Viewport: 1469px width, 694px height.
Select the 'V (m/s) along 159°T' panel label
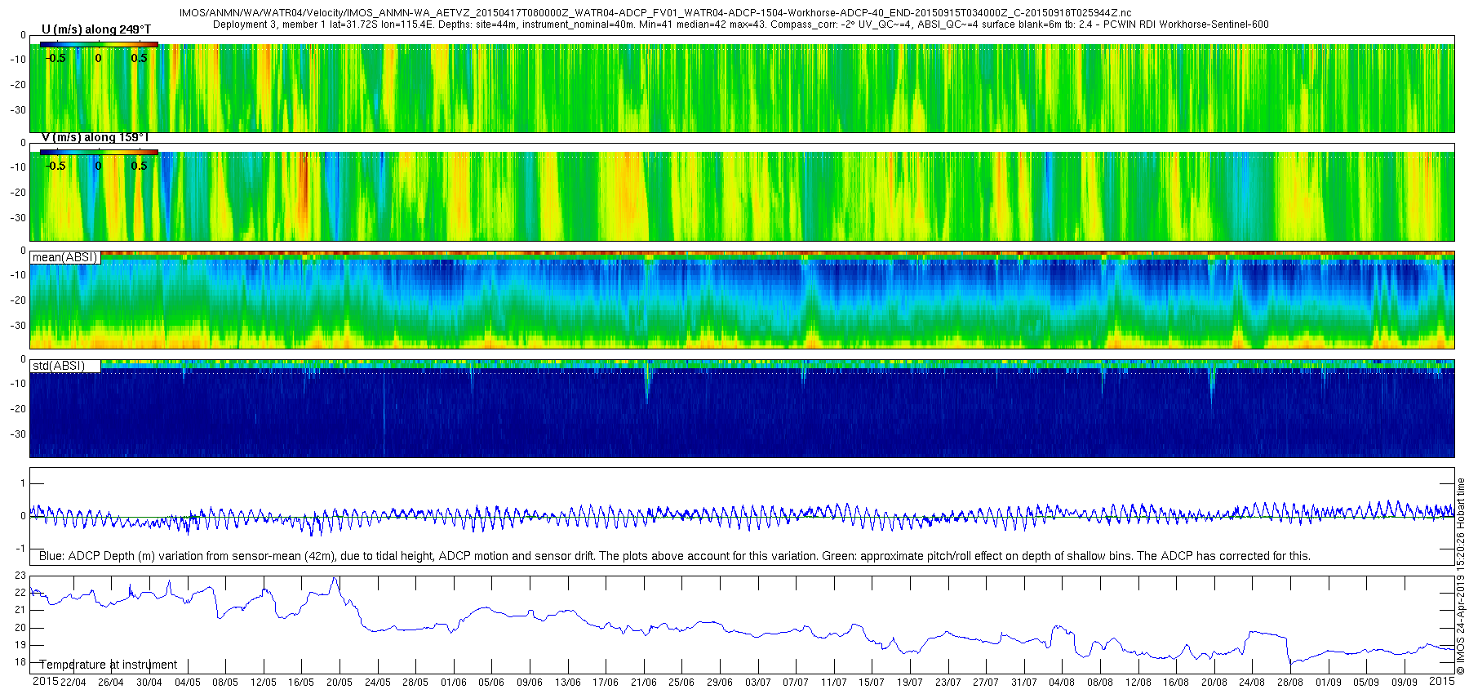(95, 137)
